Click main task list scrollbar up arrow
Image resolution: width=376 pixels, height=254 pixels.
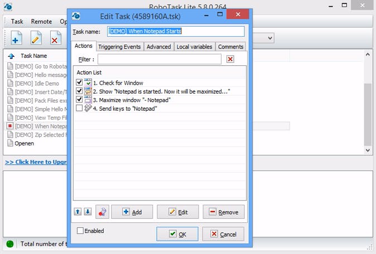click(368, 55)
